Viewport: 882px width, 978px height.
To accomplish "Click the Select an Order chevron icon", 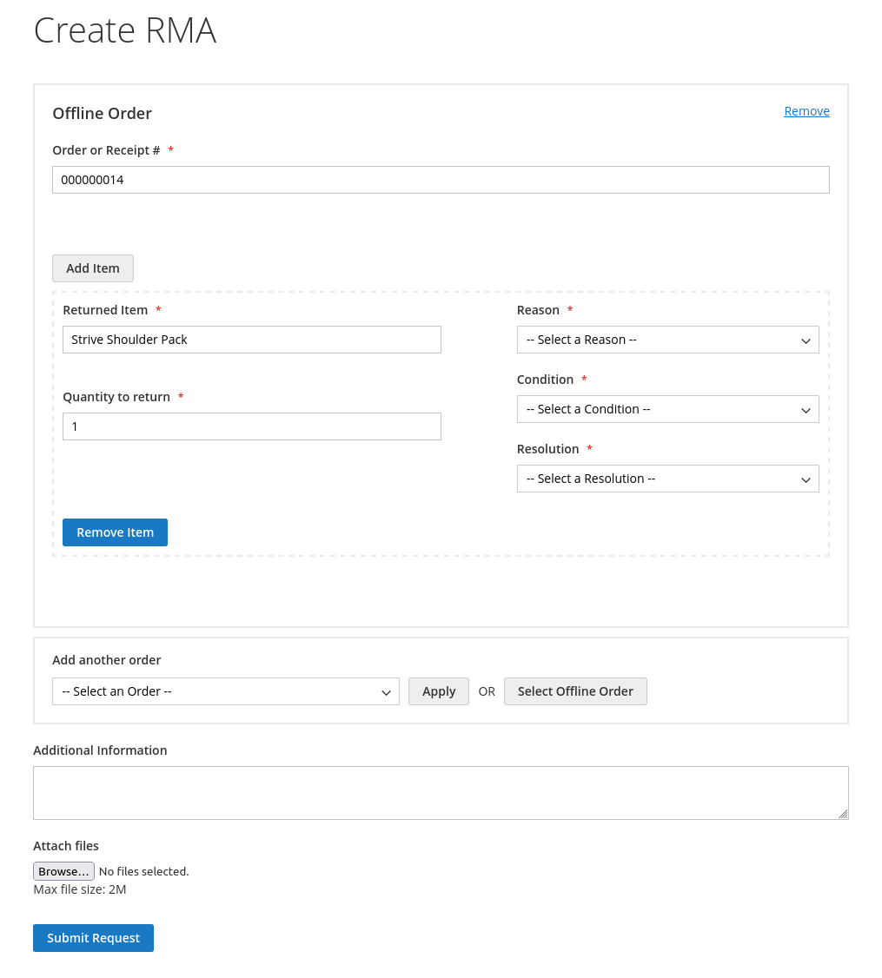I will 386,691.
